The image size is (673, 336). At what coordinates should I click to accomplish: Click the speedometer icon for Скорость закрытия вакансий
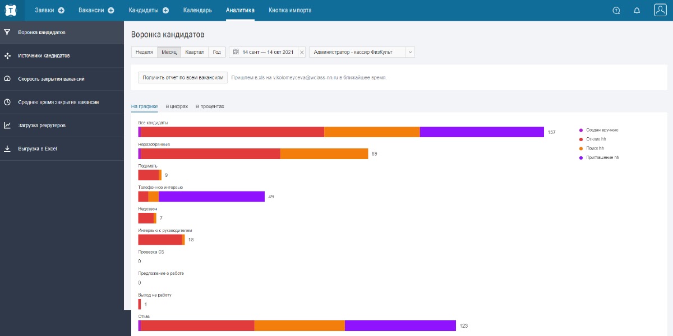[x=7, y=79]
